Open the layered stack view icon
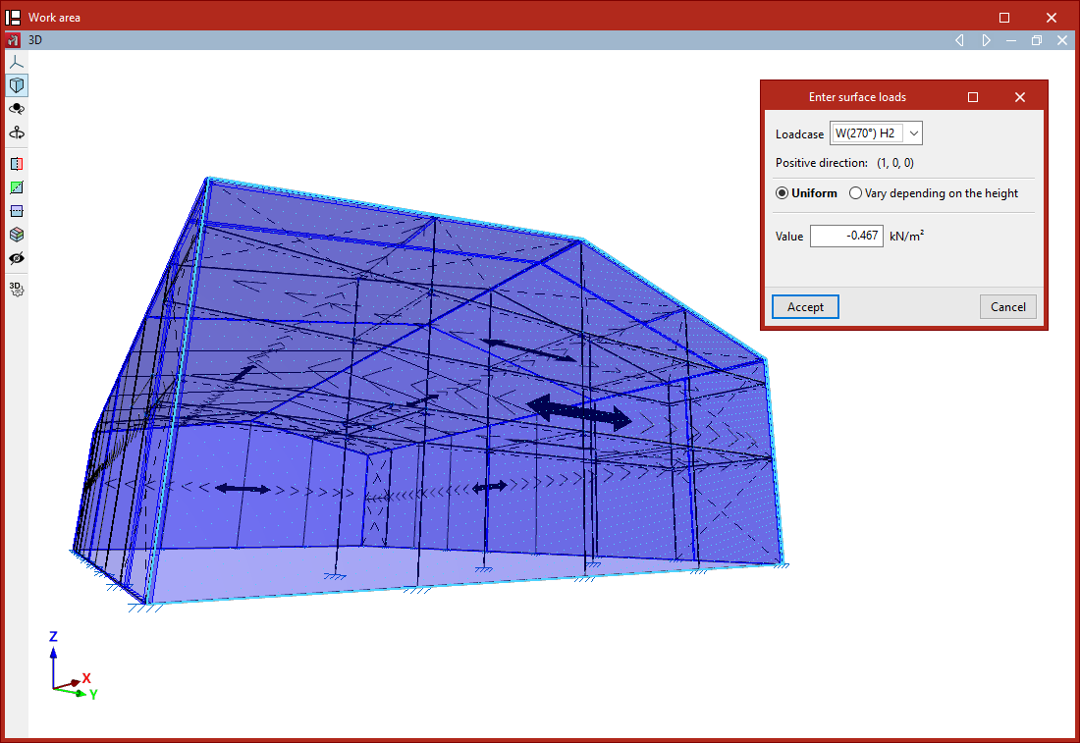This screenshot has width=1080, height=743. pyautogui.click(x=17, y=235)
